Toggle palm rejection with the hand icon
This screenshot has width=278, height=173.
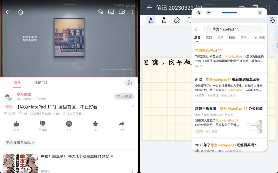coord(273,20)
